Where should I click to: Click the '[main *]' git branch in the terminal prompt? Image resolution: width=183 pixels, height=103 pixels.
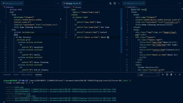pos(127,81)
